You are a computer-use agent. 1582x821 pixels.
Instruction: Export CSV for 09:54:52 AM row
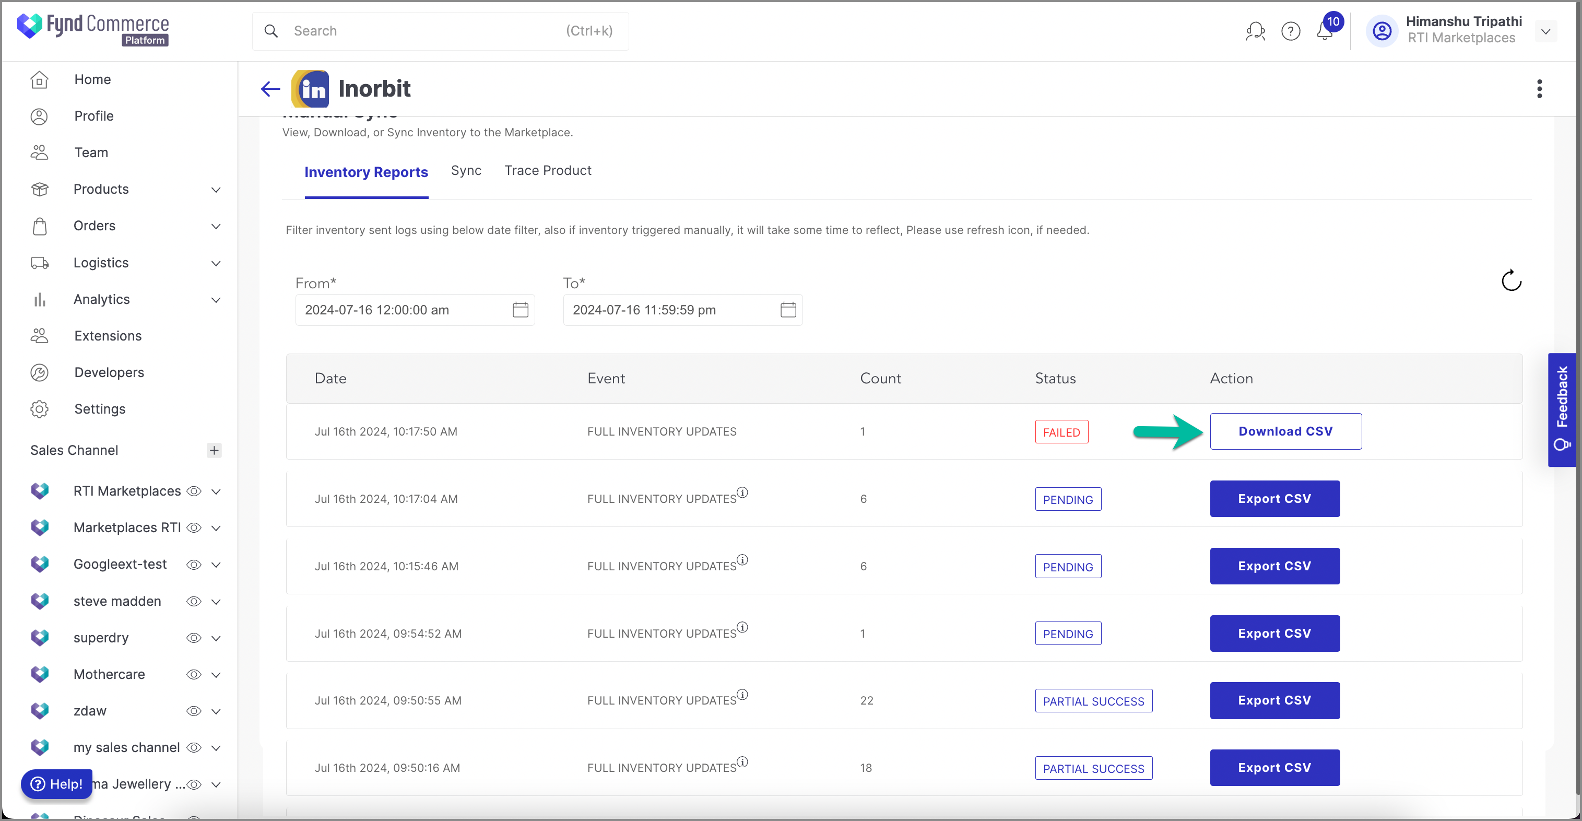[x=1274, y=634]
